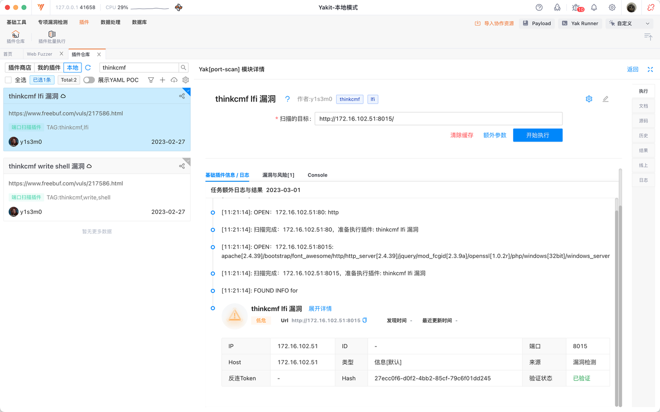Open the 自定义 dropdown
Screen dimensions: 660x412
[x=630, y=23]
